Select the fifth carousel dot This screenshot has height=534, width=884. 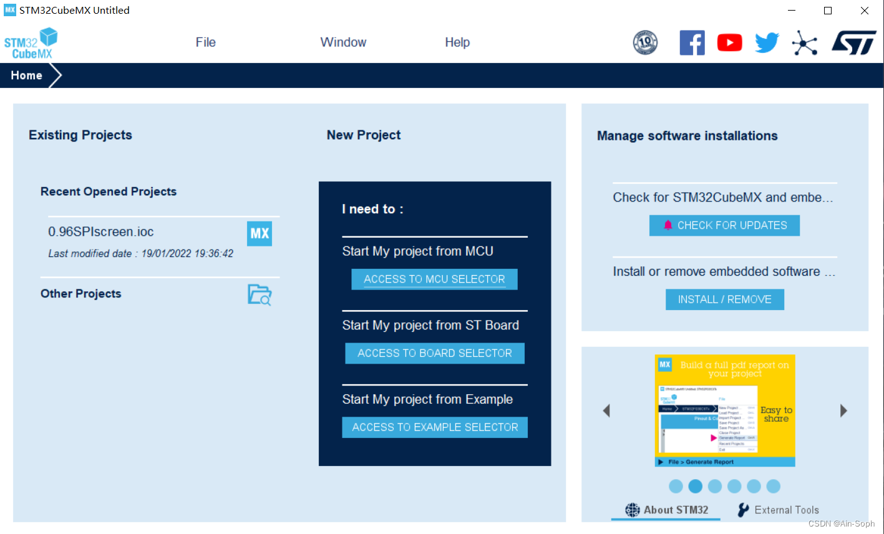[754, 486]
